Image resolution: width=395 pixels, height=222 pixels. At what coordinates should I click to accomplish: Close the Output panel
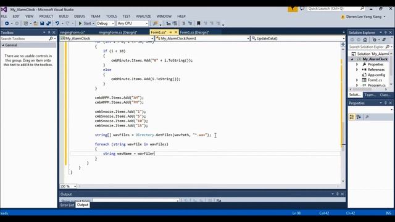(x=342, y=194)
